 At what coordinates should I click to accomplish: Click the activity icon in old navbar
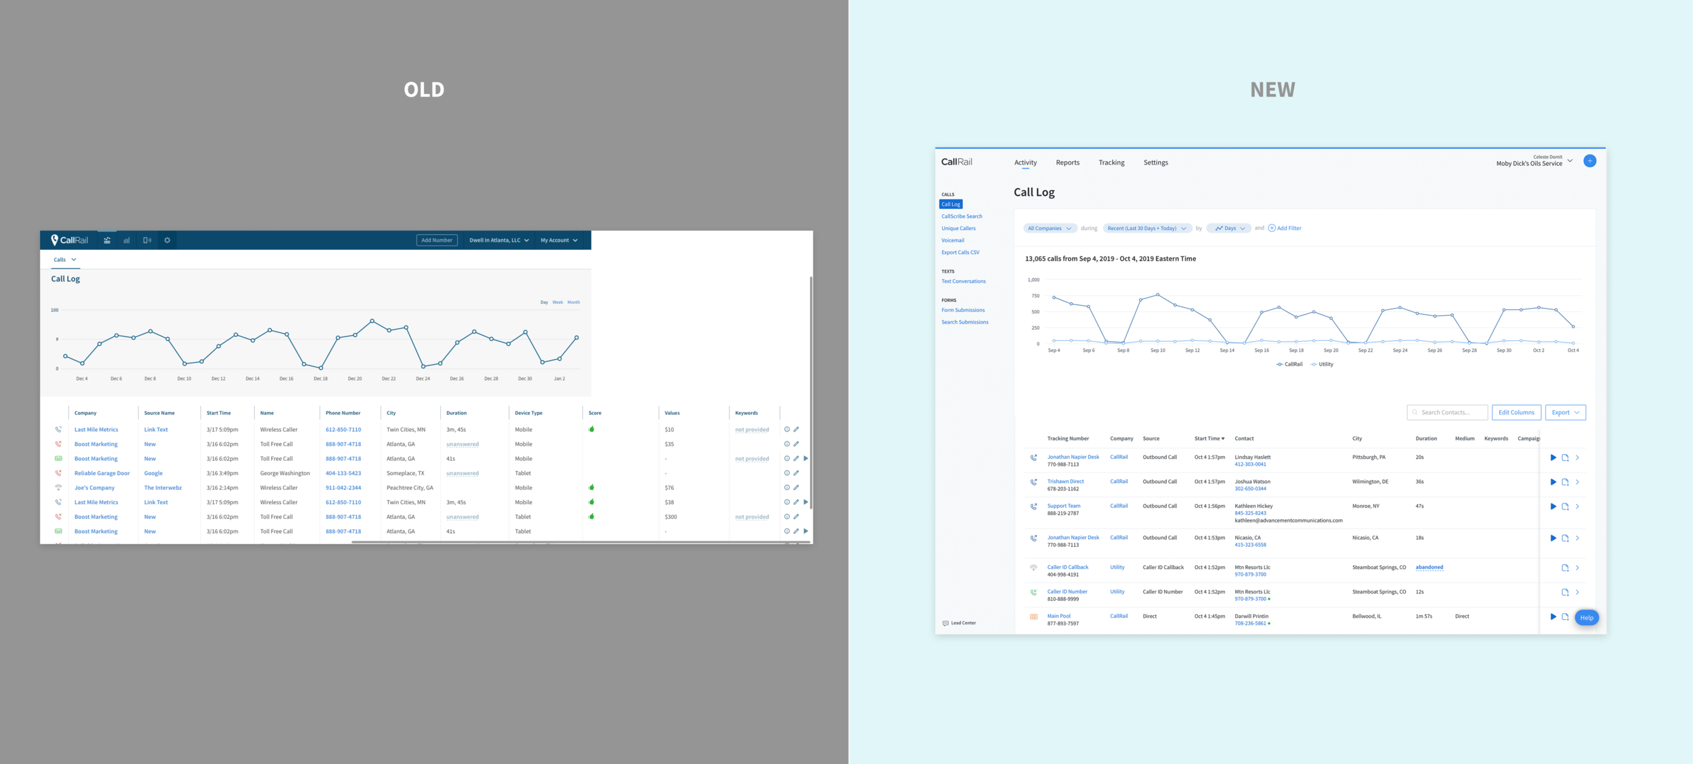(107, 240)
